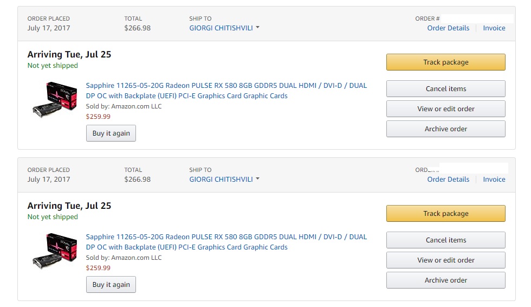Open View or edit order, second order
Screen dimensions: 531x307
click(x=445, y=260)
